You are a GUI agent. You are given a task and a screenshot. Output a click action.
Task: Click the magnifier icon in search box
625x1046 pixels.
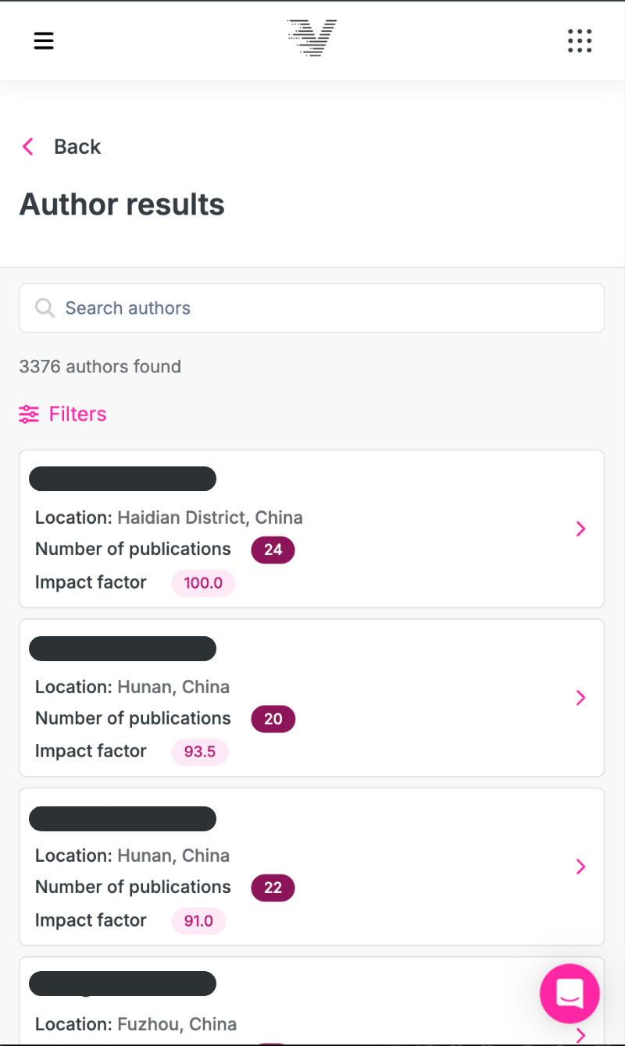(45, 308)
